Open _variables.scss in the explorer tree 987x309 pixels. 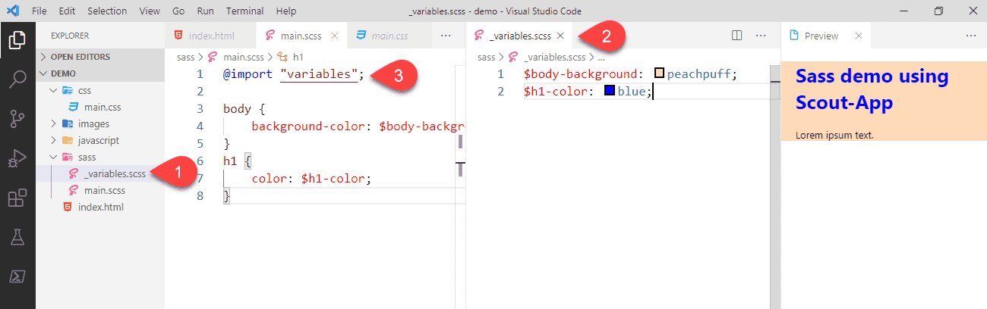[100, 173]
